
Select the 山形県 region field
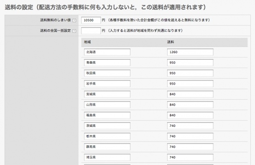(107, 105)
